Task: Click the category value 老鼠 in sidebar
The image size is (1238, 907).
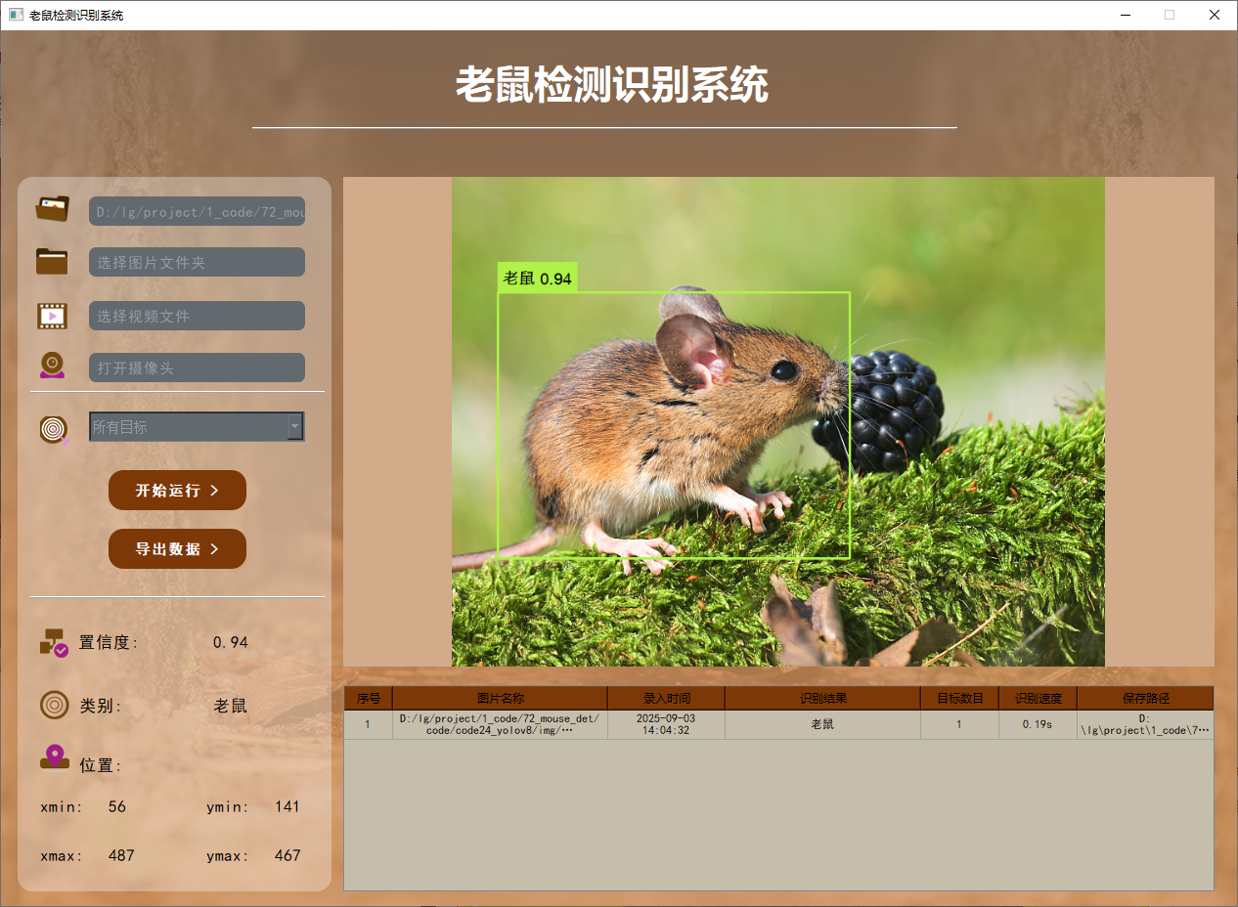Action: click(231, 706)
